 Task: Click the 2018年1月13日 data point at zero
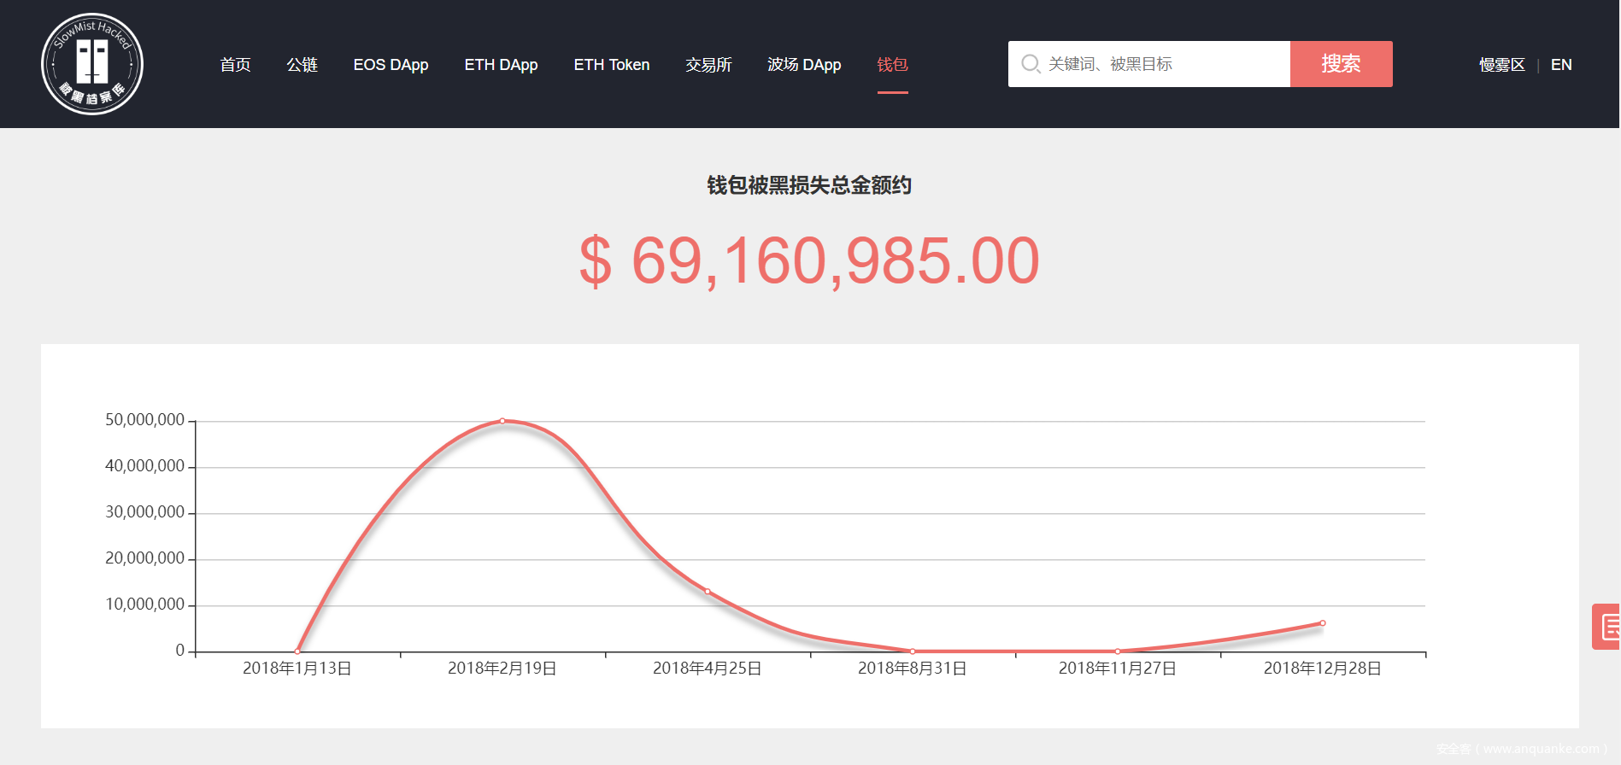pyautogui.click(x=297, y=651)
